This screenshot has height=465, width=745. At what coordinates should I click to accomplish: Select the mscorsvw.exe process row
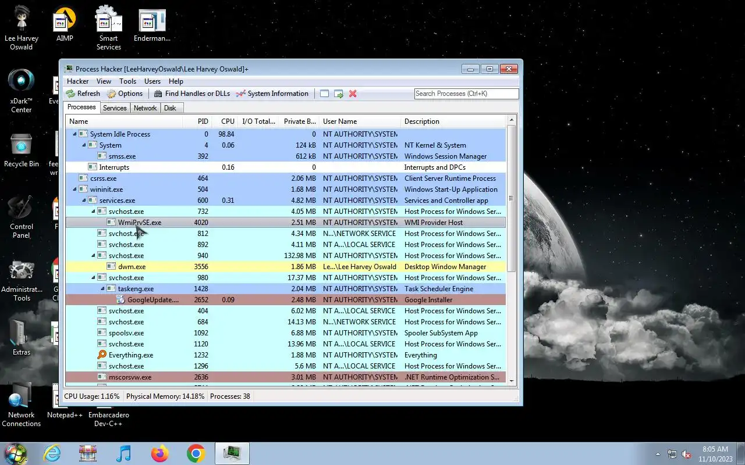pyautogui.click(x=286, y=377)
